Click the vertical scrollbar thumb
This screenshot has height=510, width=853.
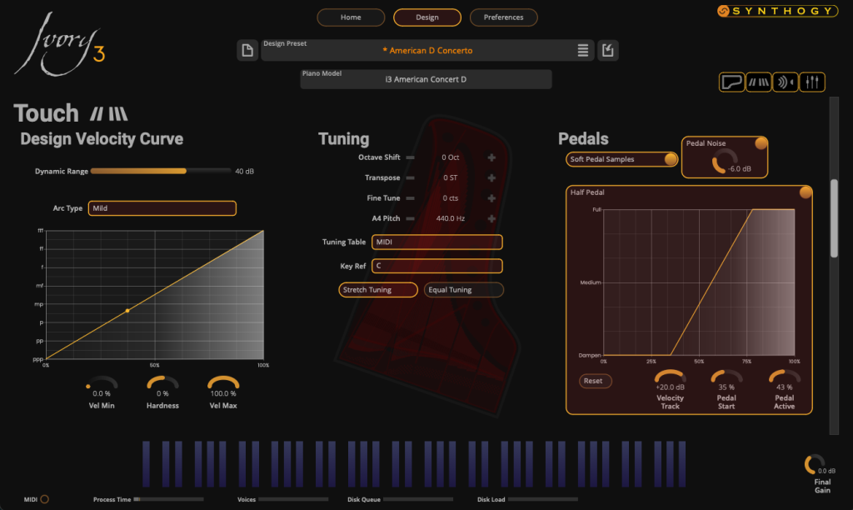834,217
